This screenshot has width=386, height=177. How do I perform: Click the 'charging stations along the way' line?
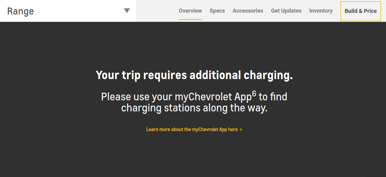click(194, 108)
